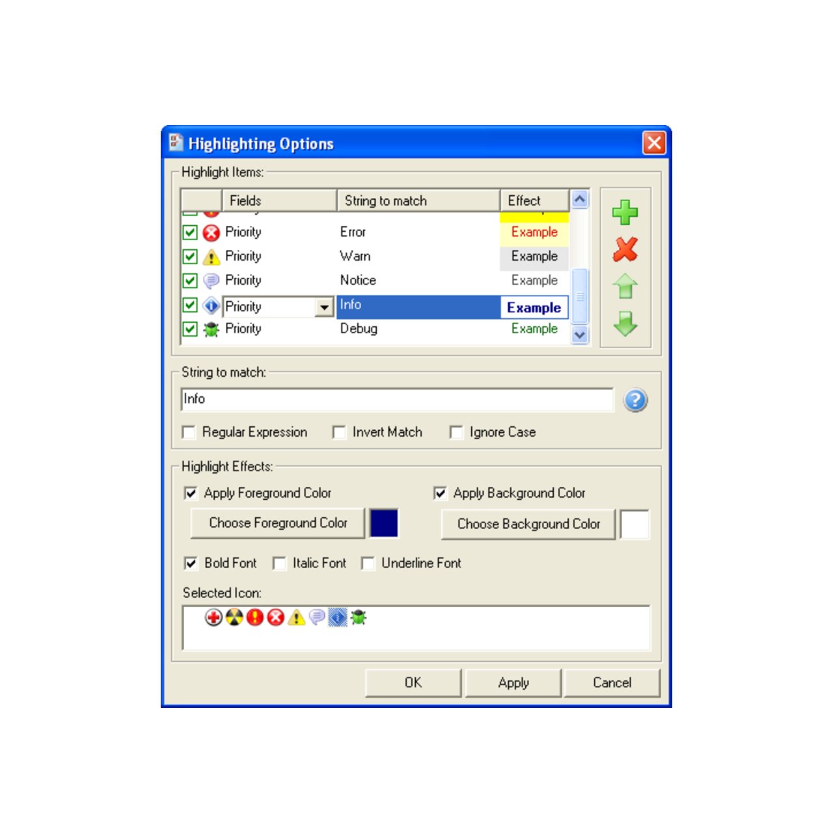The width and height of the screenshot is (833, 833).
Task: Apply the highlighting changes
Action: [x=513, y=683]
